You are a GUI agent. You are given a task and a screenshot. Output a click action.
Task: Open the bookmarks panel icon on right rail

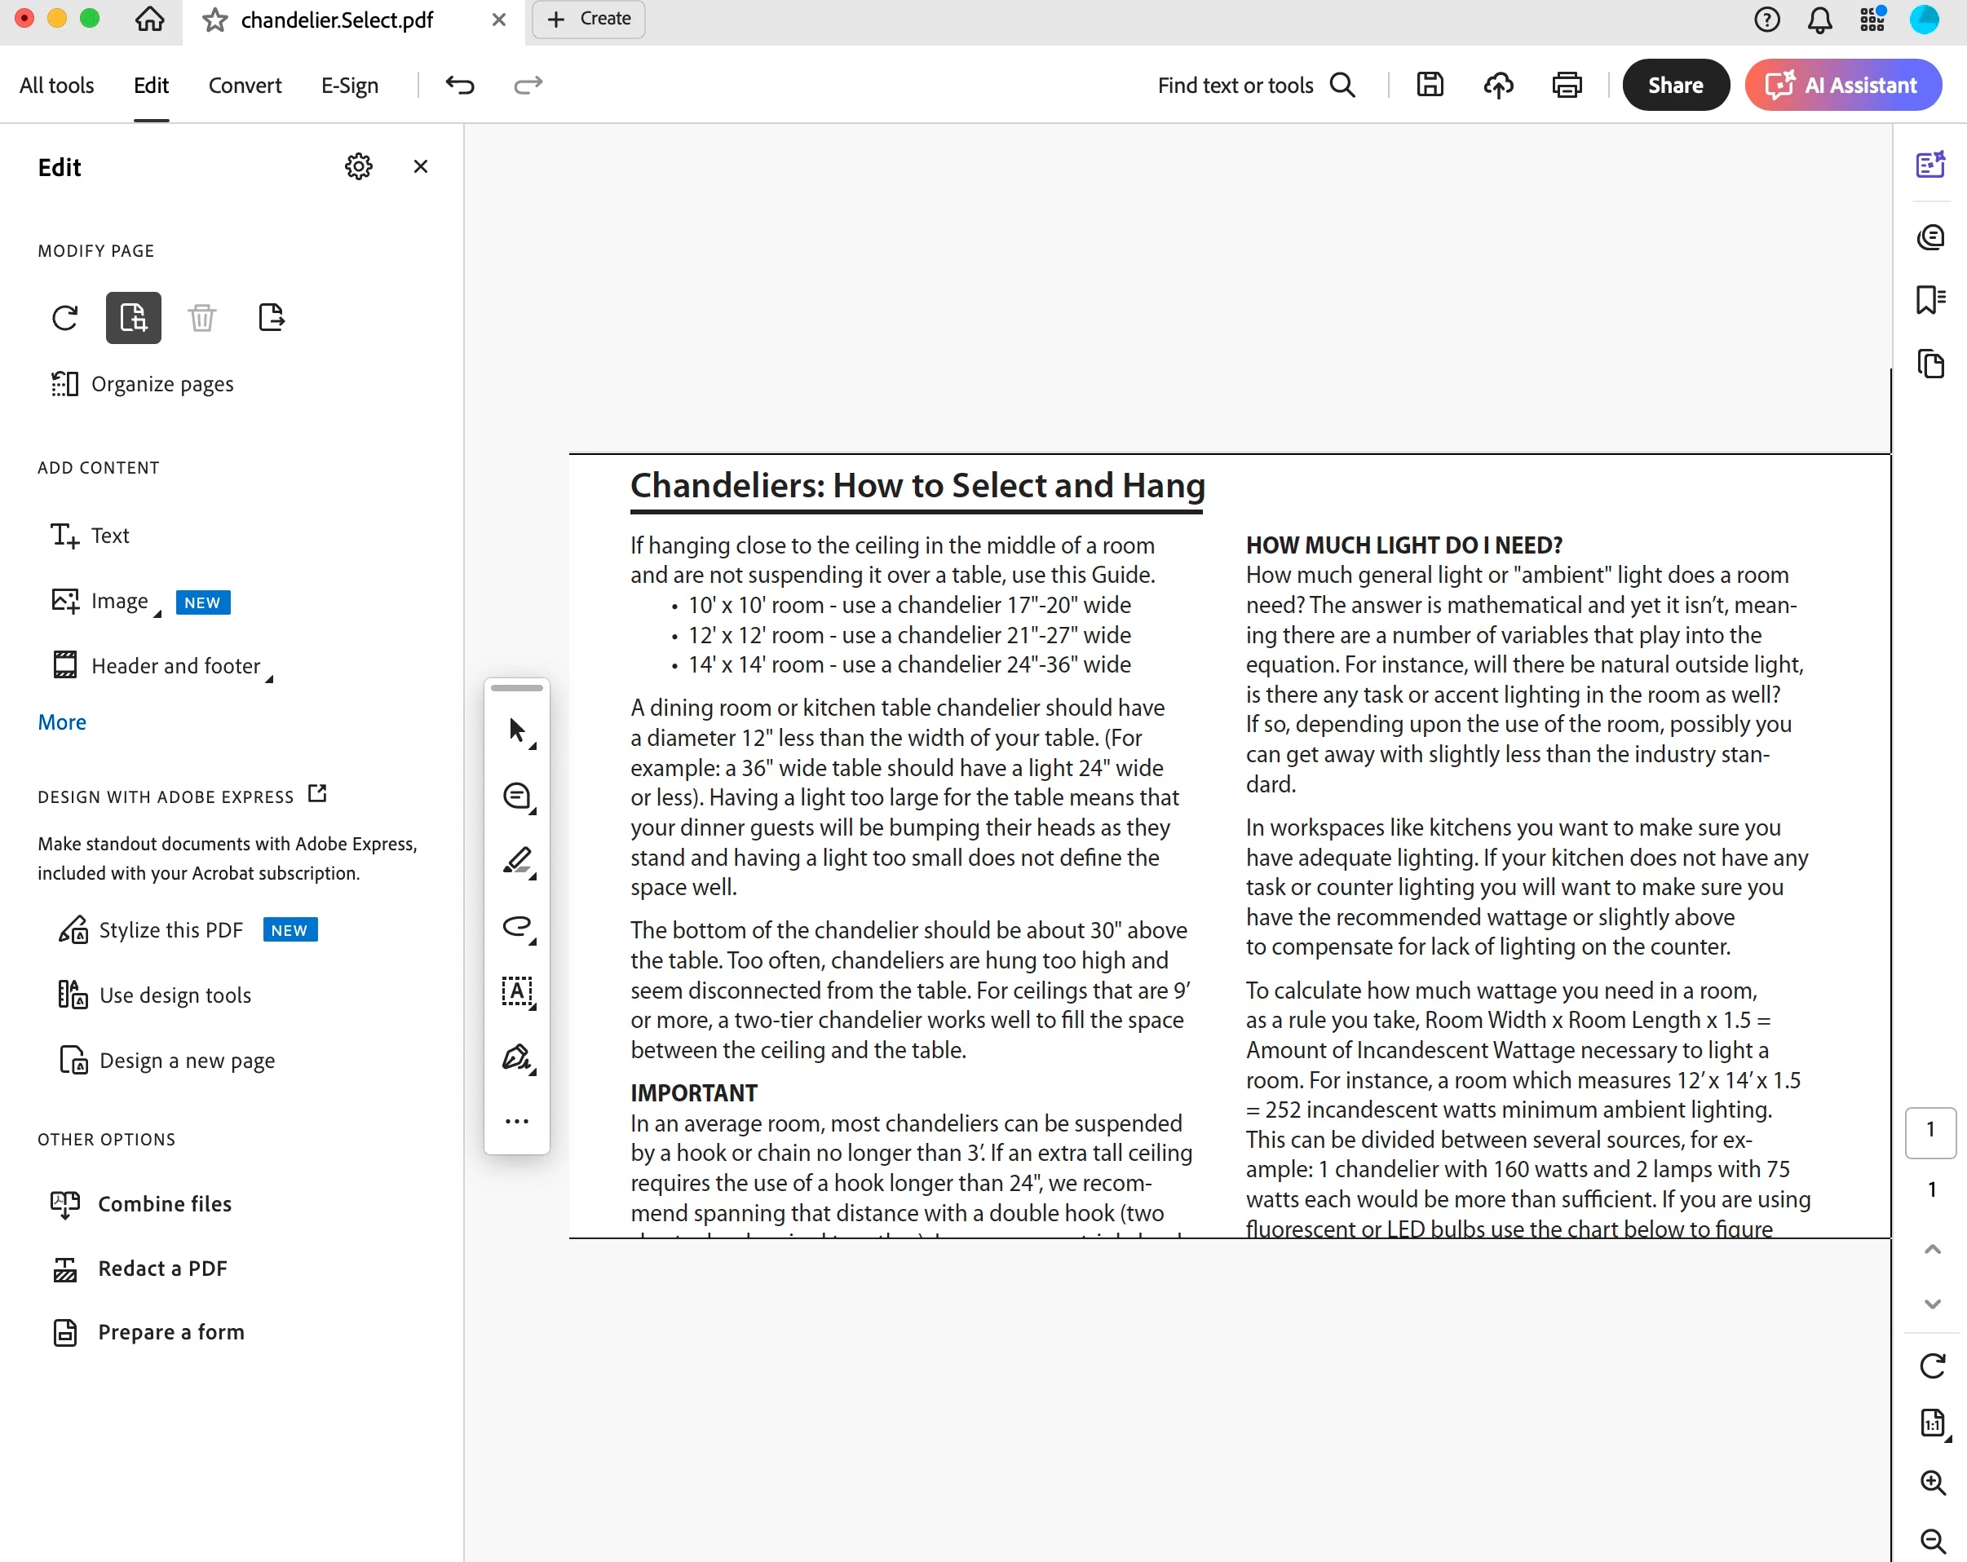(1929, 299)
